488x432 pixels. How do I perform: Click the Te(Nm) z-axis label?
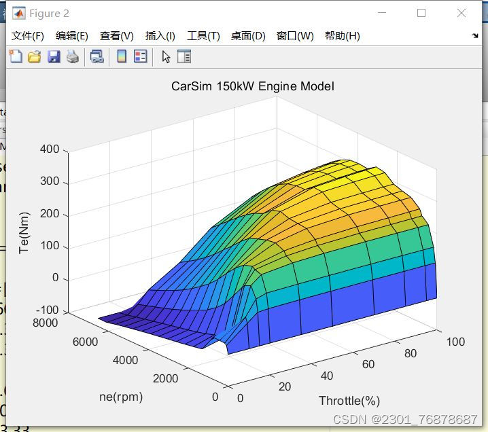click(24, 232)
